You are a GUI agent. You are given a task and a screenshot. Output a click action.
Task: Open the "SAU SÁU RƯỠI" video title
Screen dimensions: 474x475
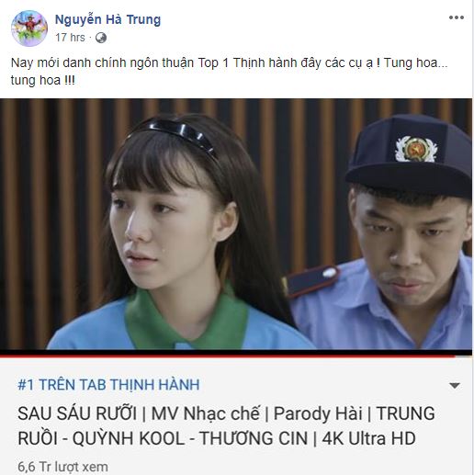[x=77, y=413]
